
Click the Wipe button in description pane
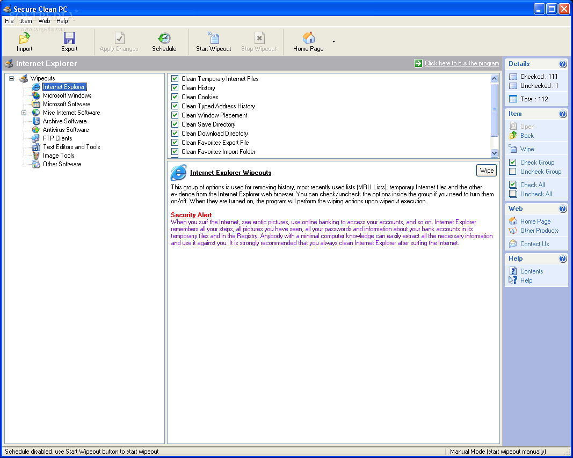(x=487, y=171)
